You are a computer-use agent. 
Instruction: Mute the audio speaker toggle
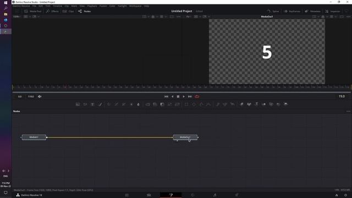tap(40, 97)
